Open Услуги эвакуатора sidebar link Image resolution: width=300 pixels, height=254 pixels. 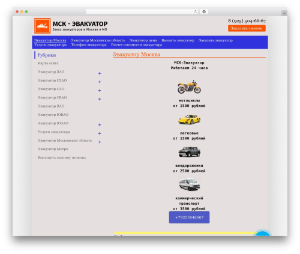coord(54,132)
